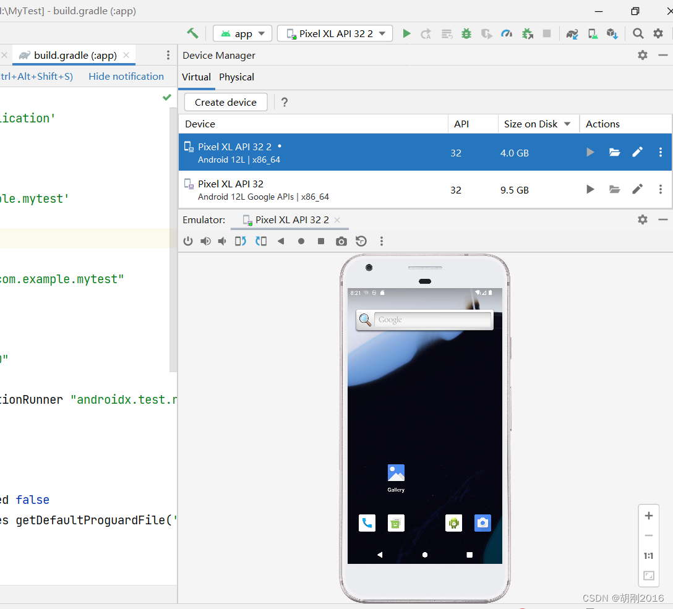Close the build.gradle (:app) tab
The width and height of the screenshot is (673, 609).
point(126,55)
